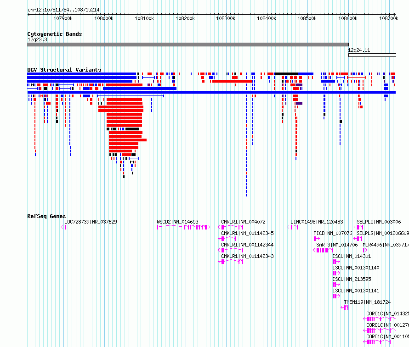Click the DGV Structural Variants track title
Viewport: 409px width, 347px height.
click(64, 70)
